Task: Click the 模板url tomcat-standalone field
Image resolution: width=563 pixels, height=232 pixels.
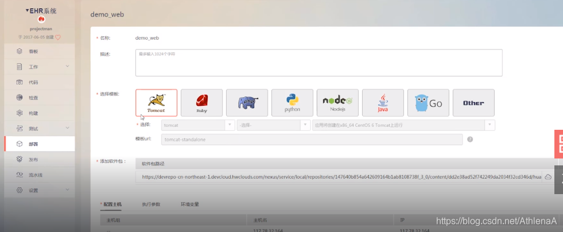Action: tap(312, 140)
